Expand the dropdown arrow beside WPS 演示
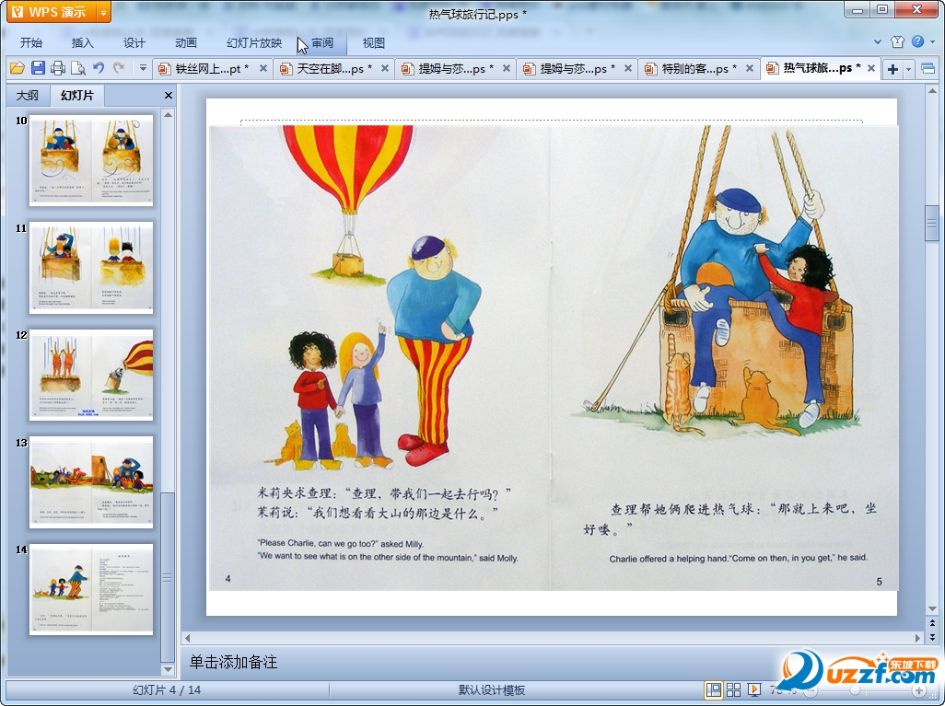Screen dimensions: 945x706 [x=104, y=11]
